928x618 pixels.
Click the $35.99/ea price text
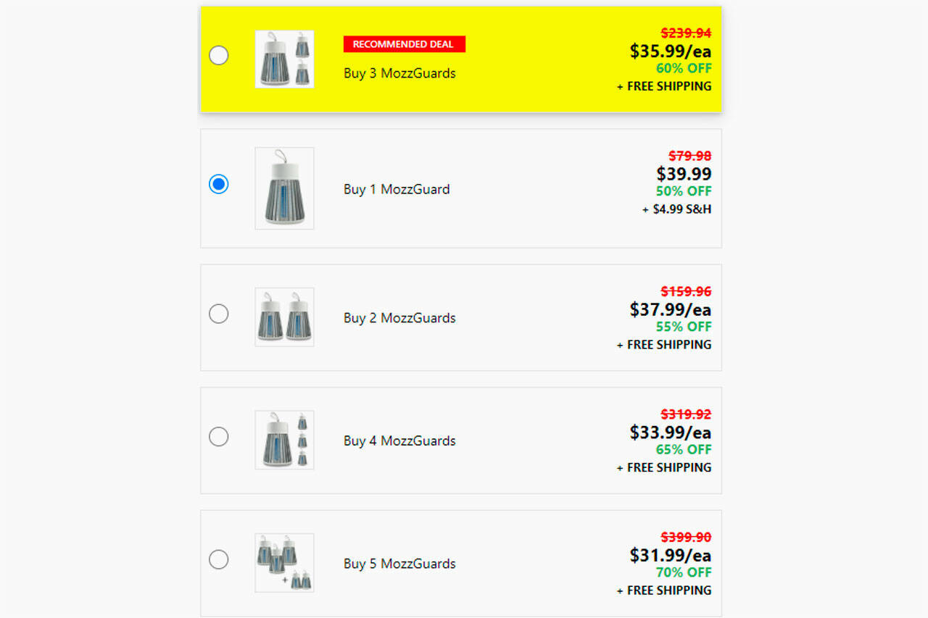(x=670, y=51)
